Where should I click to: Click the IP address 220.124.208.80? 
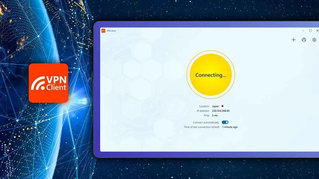(x=221, y=111)
